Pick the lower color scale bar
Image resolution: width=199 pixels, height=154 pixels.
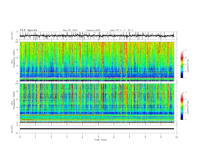click(x=182, y=106)
